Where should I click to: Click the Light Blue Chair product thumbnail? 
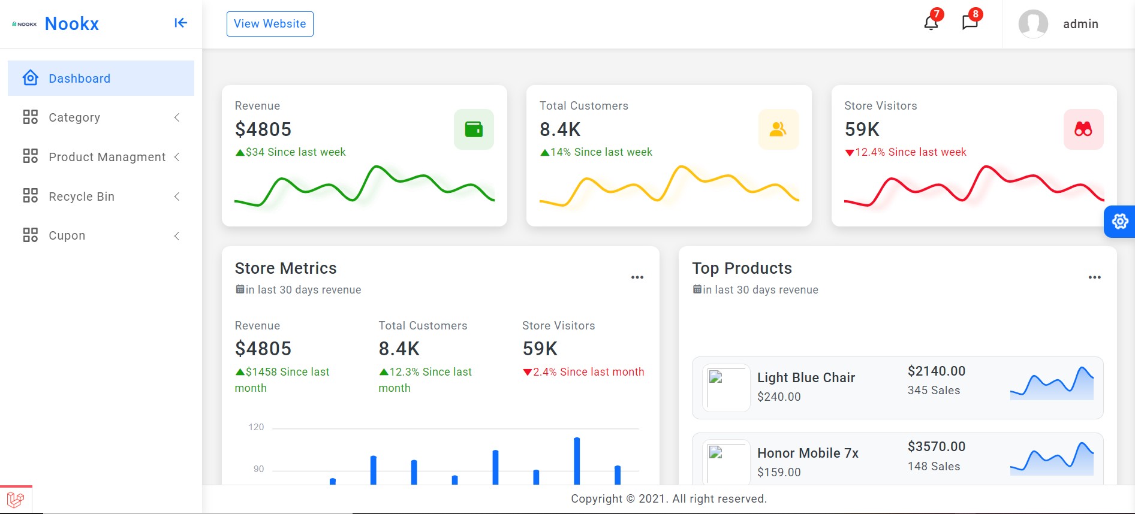click(726, 388)
